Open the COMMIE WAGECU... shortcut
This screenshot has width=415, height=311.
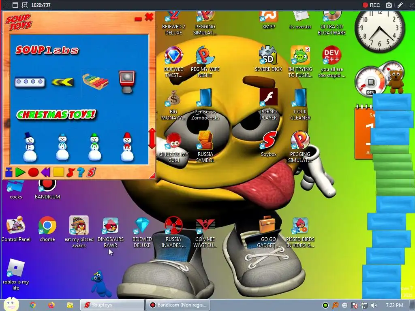click(x=205, y=232)
